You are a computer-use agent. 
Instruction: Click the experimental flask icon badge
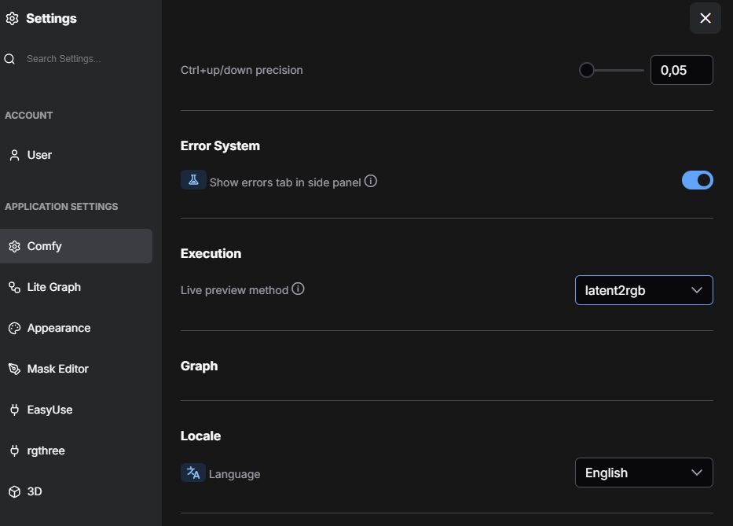pyautogui.click(x=193, y=180)
